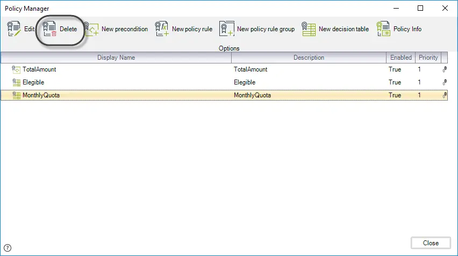This screenshot has height=256, width=458.
Task: Click the Delete policy icon
Action: pyautogui.click(x=49, y=29)
